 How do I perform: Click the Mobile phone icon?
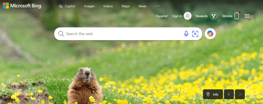click(x=237, y=16)
